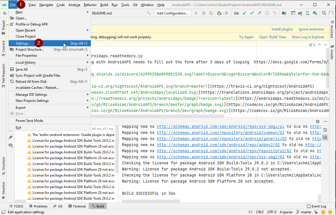Click the pin icon in Build panel
This screenshot has height=215, width=336.
coord(10,137)
